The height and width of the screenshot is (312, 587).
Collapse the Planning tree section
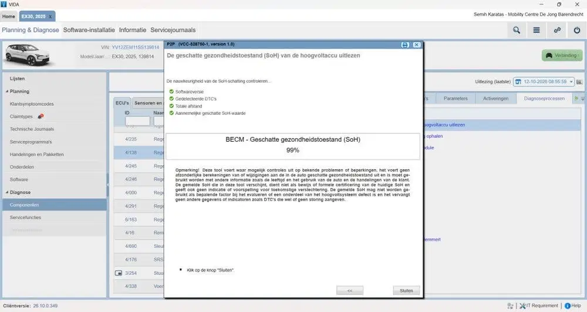point(7,92)
